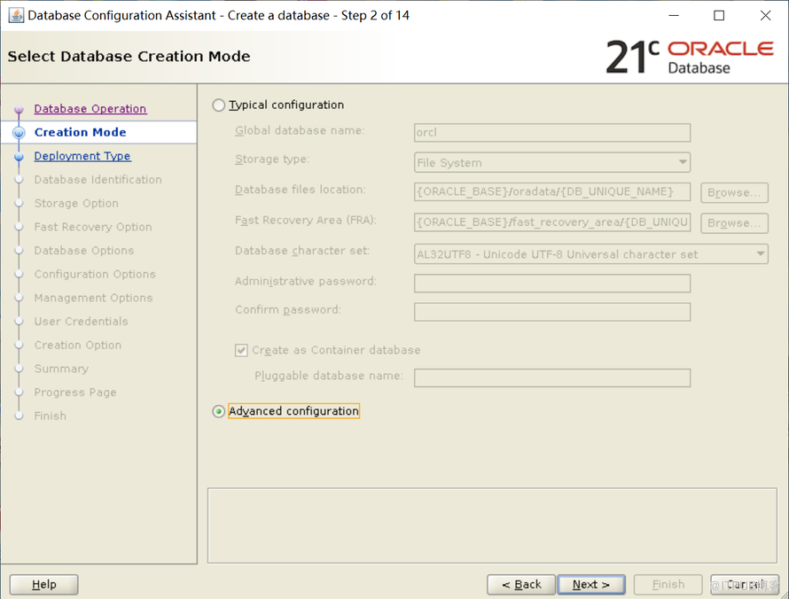
Task: Click the Progress Page step
Action: pyautogui.click(x=75, y=393)
